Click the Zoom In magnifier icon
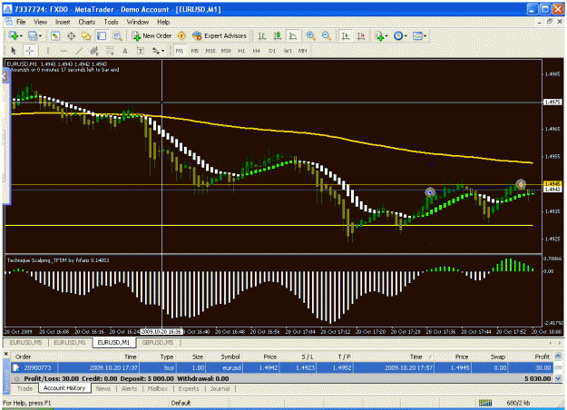The width and height of the screenshot is (567, 410). 310,35
